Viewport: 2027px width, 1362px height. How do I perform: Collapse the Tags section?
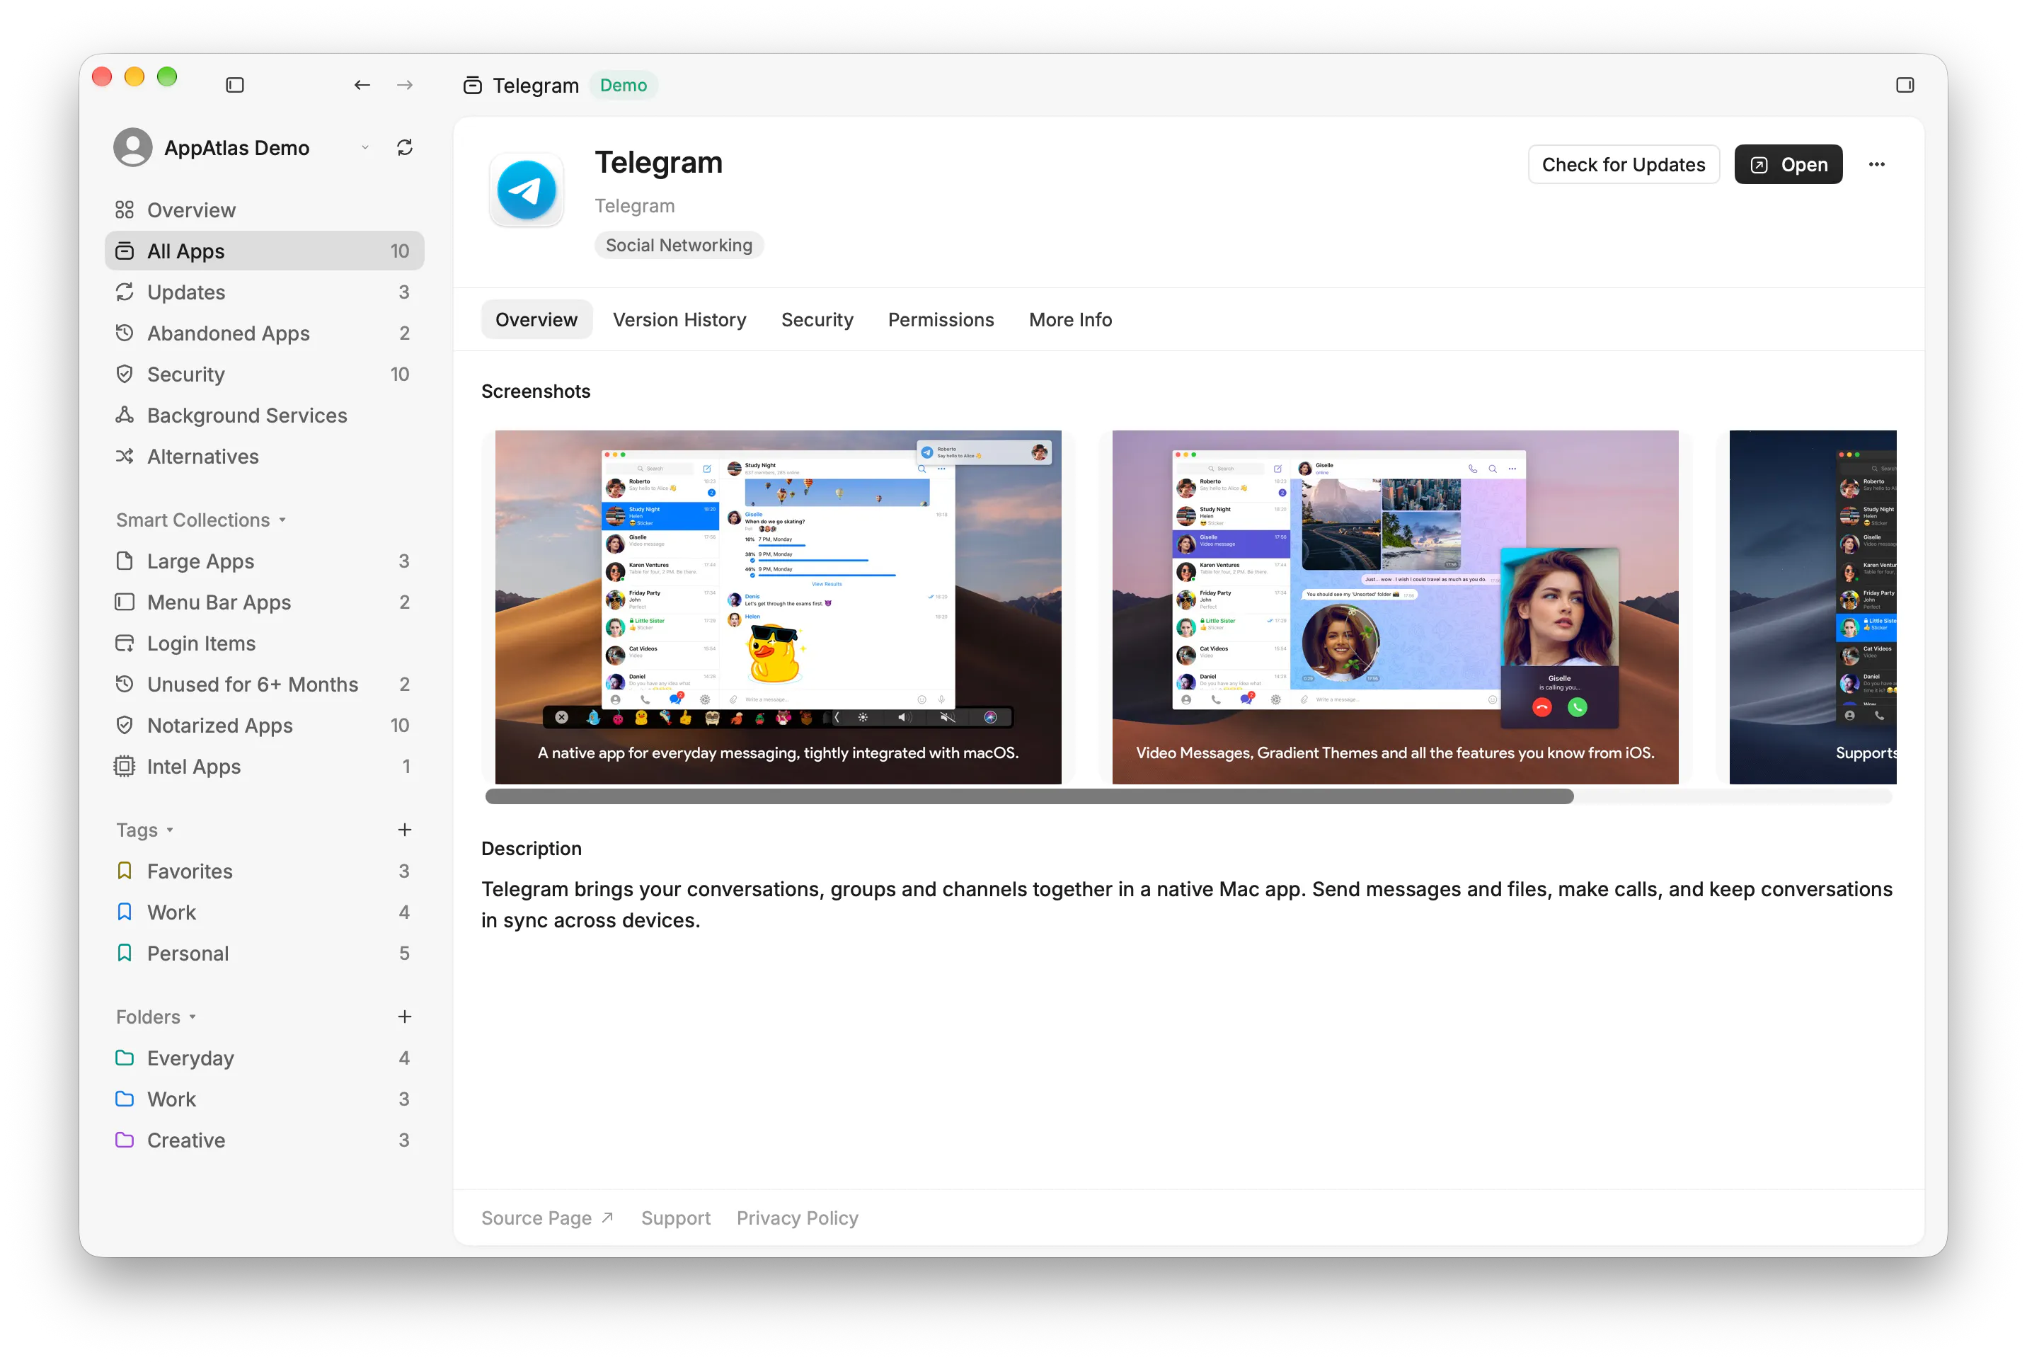click(x=145, y=830)
